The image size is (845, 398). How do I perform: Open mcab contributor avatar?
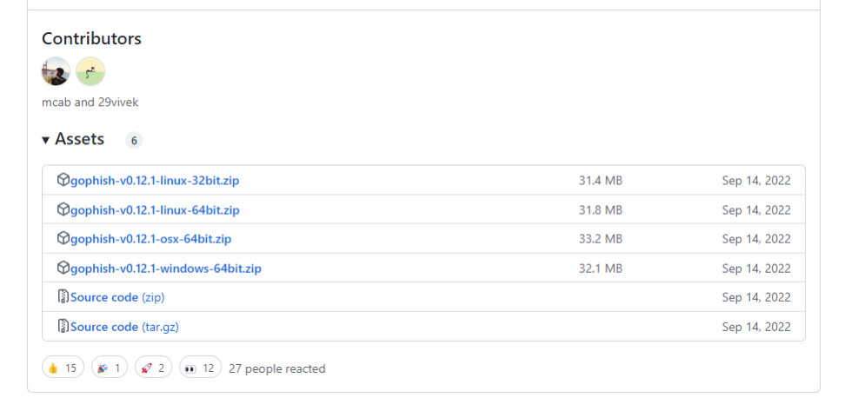click(56, 71)
